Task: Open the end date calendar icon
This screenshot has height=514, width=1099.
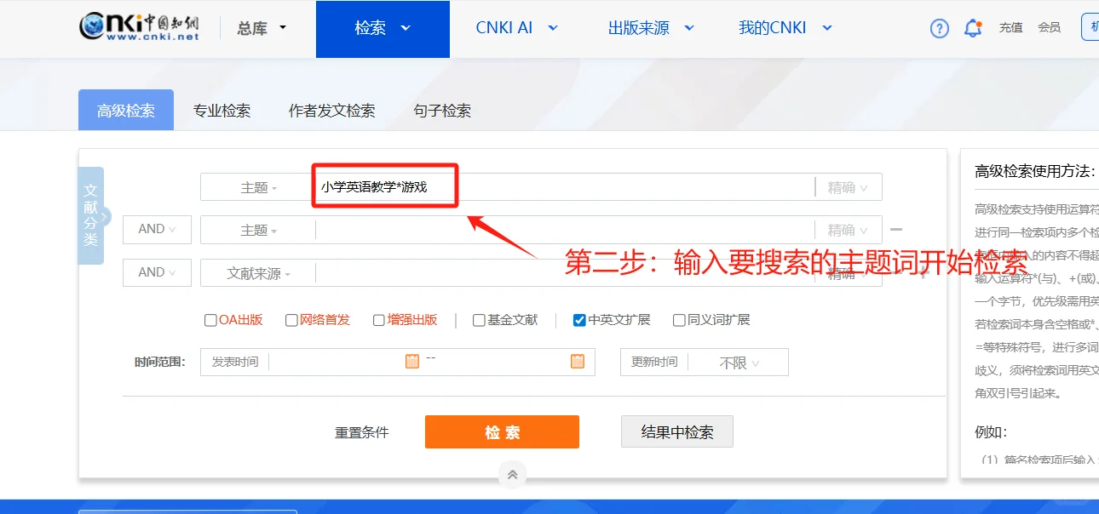Action: [x=578, y=361]
